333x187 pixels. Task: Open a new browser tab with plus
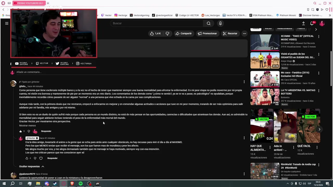tap(48, 3)
